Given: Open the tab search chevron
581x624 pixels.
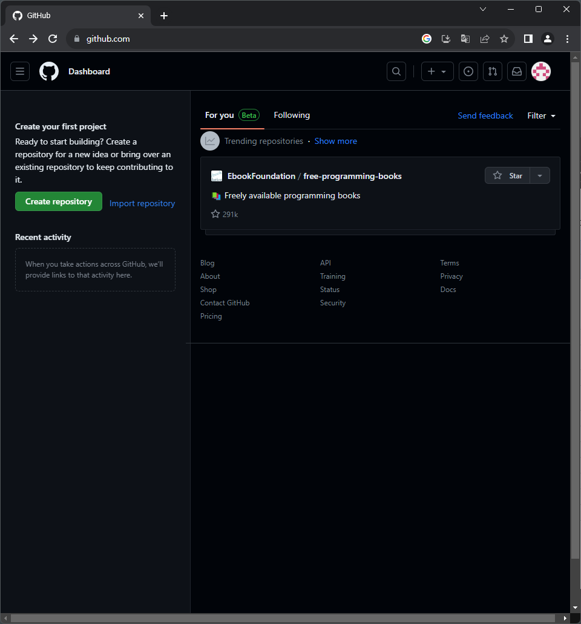Looking at the screenshot, I should [x=483, y=9].
